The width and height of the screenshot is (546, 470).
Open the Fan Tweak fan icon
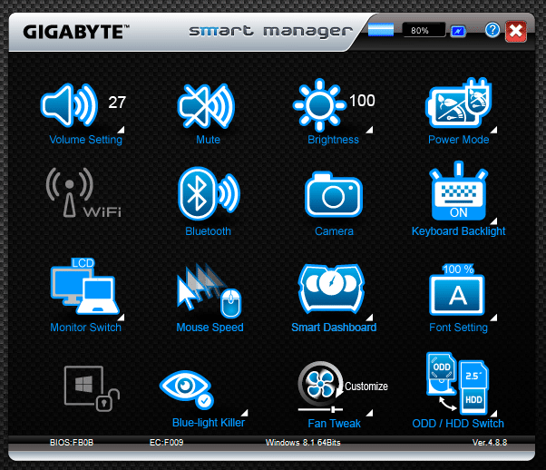coord(321,384)
